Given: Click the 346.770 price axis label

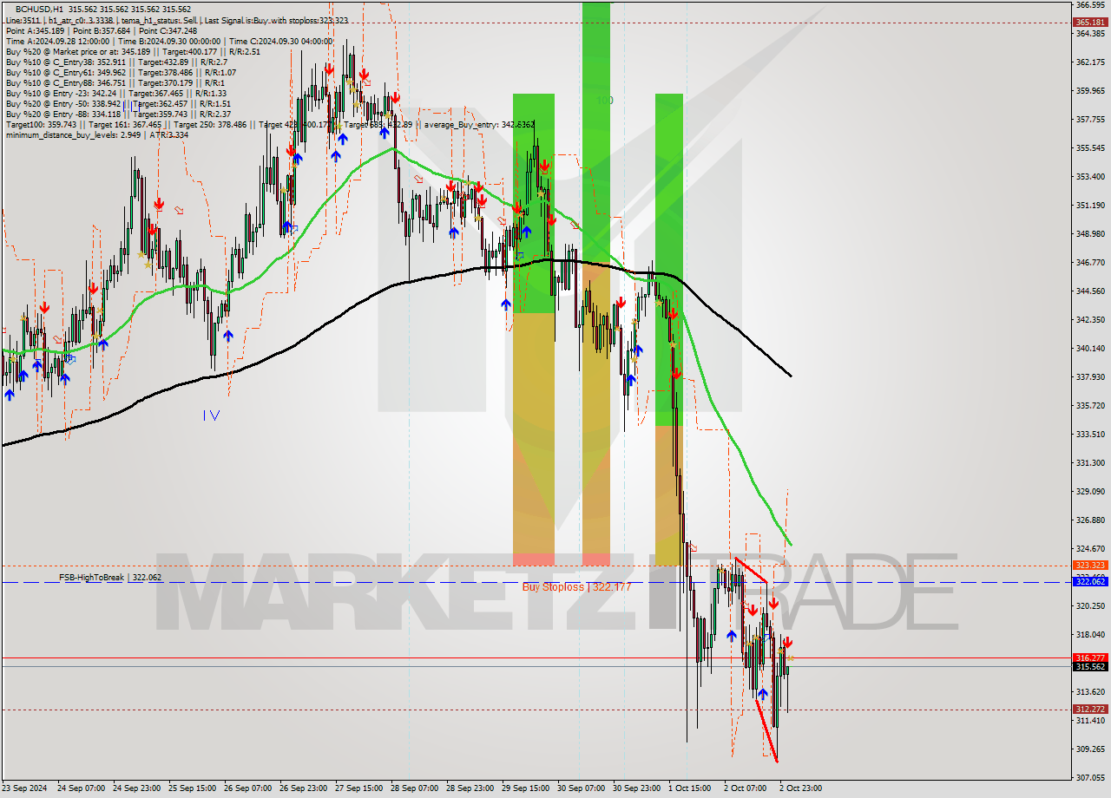Looking at the screenshot, I should coord(1089,262).
